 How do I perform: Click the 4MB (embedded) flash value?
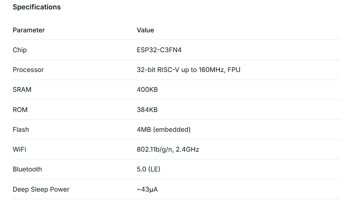pyautogui.click(x=164, y=129)
